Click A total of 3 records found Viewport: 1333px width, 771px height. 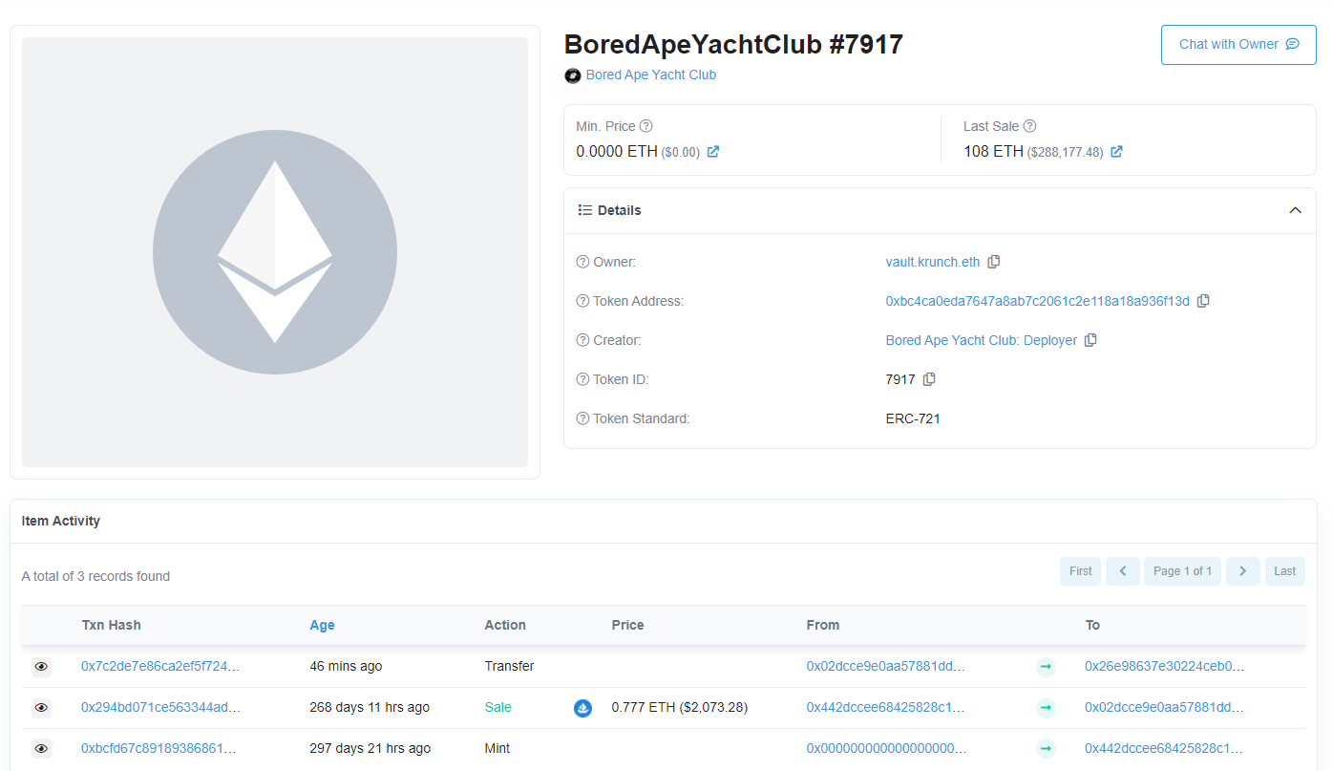[95, 576]
